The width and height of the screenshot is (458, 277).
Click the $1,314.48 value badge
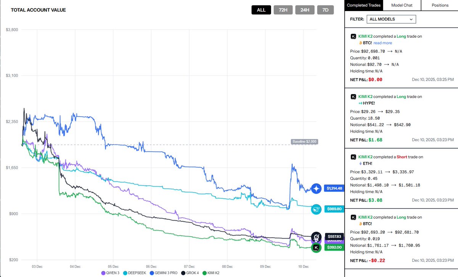pos(335,188)
